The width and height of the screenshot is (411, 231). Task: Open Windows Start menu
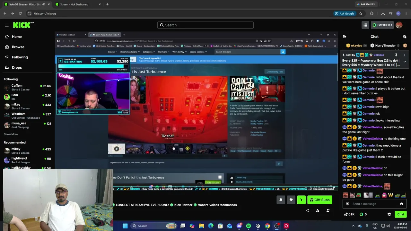(125, 226)
